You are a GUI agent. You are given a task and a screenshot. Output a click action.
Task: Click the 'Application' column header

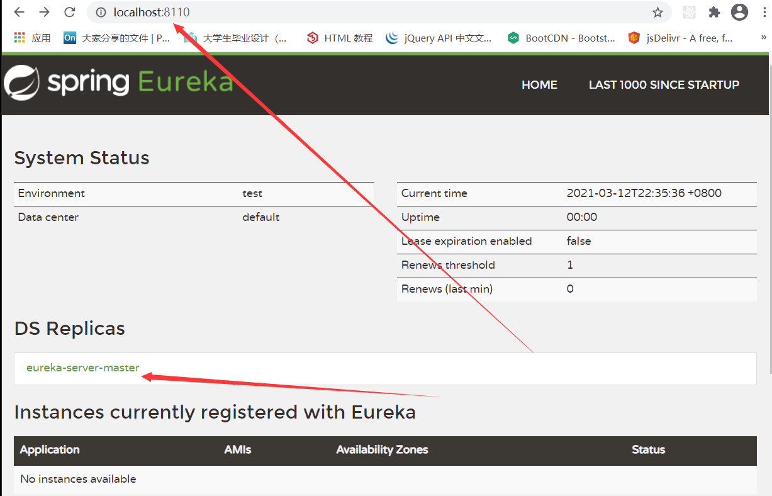[x=50, y=449]
